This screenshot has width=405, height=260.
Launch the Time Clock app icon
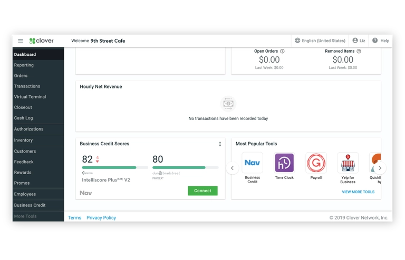pos(284,163)
